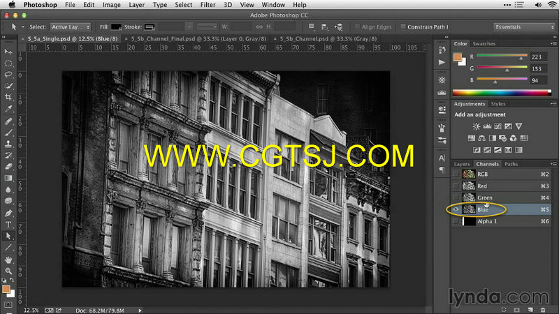Click the zoom level field 12.5%
Image resolution: width=559 pixels, height=314 pixels.
31,311
